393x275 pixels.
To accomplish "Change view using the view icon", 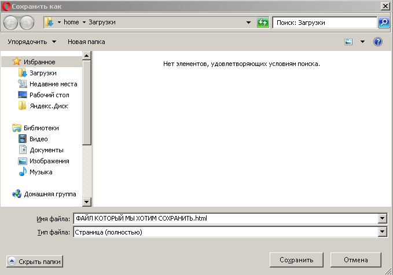I will click(348, 42).
